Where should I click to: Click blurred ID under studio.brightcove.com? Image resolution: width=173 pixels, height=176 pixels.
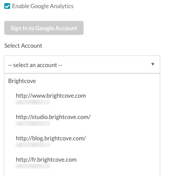[x=33, y=123]
